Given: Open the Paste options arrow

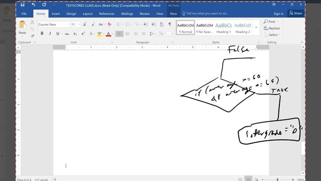Looking at the screenshot, I should [x=22, y=37].
